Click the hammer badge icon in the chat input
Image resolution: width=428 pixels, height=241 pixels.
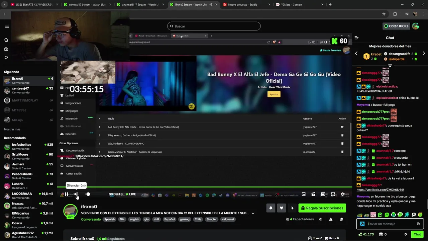click(362, 224)
